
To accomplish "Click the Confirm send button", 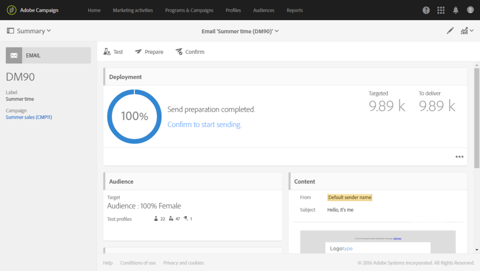I will pyautogui.click(x=190, y=52).
